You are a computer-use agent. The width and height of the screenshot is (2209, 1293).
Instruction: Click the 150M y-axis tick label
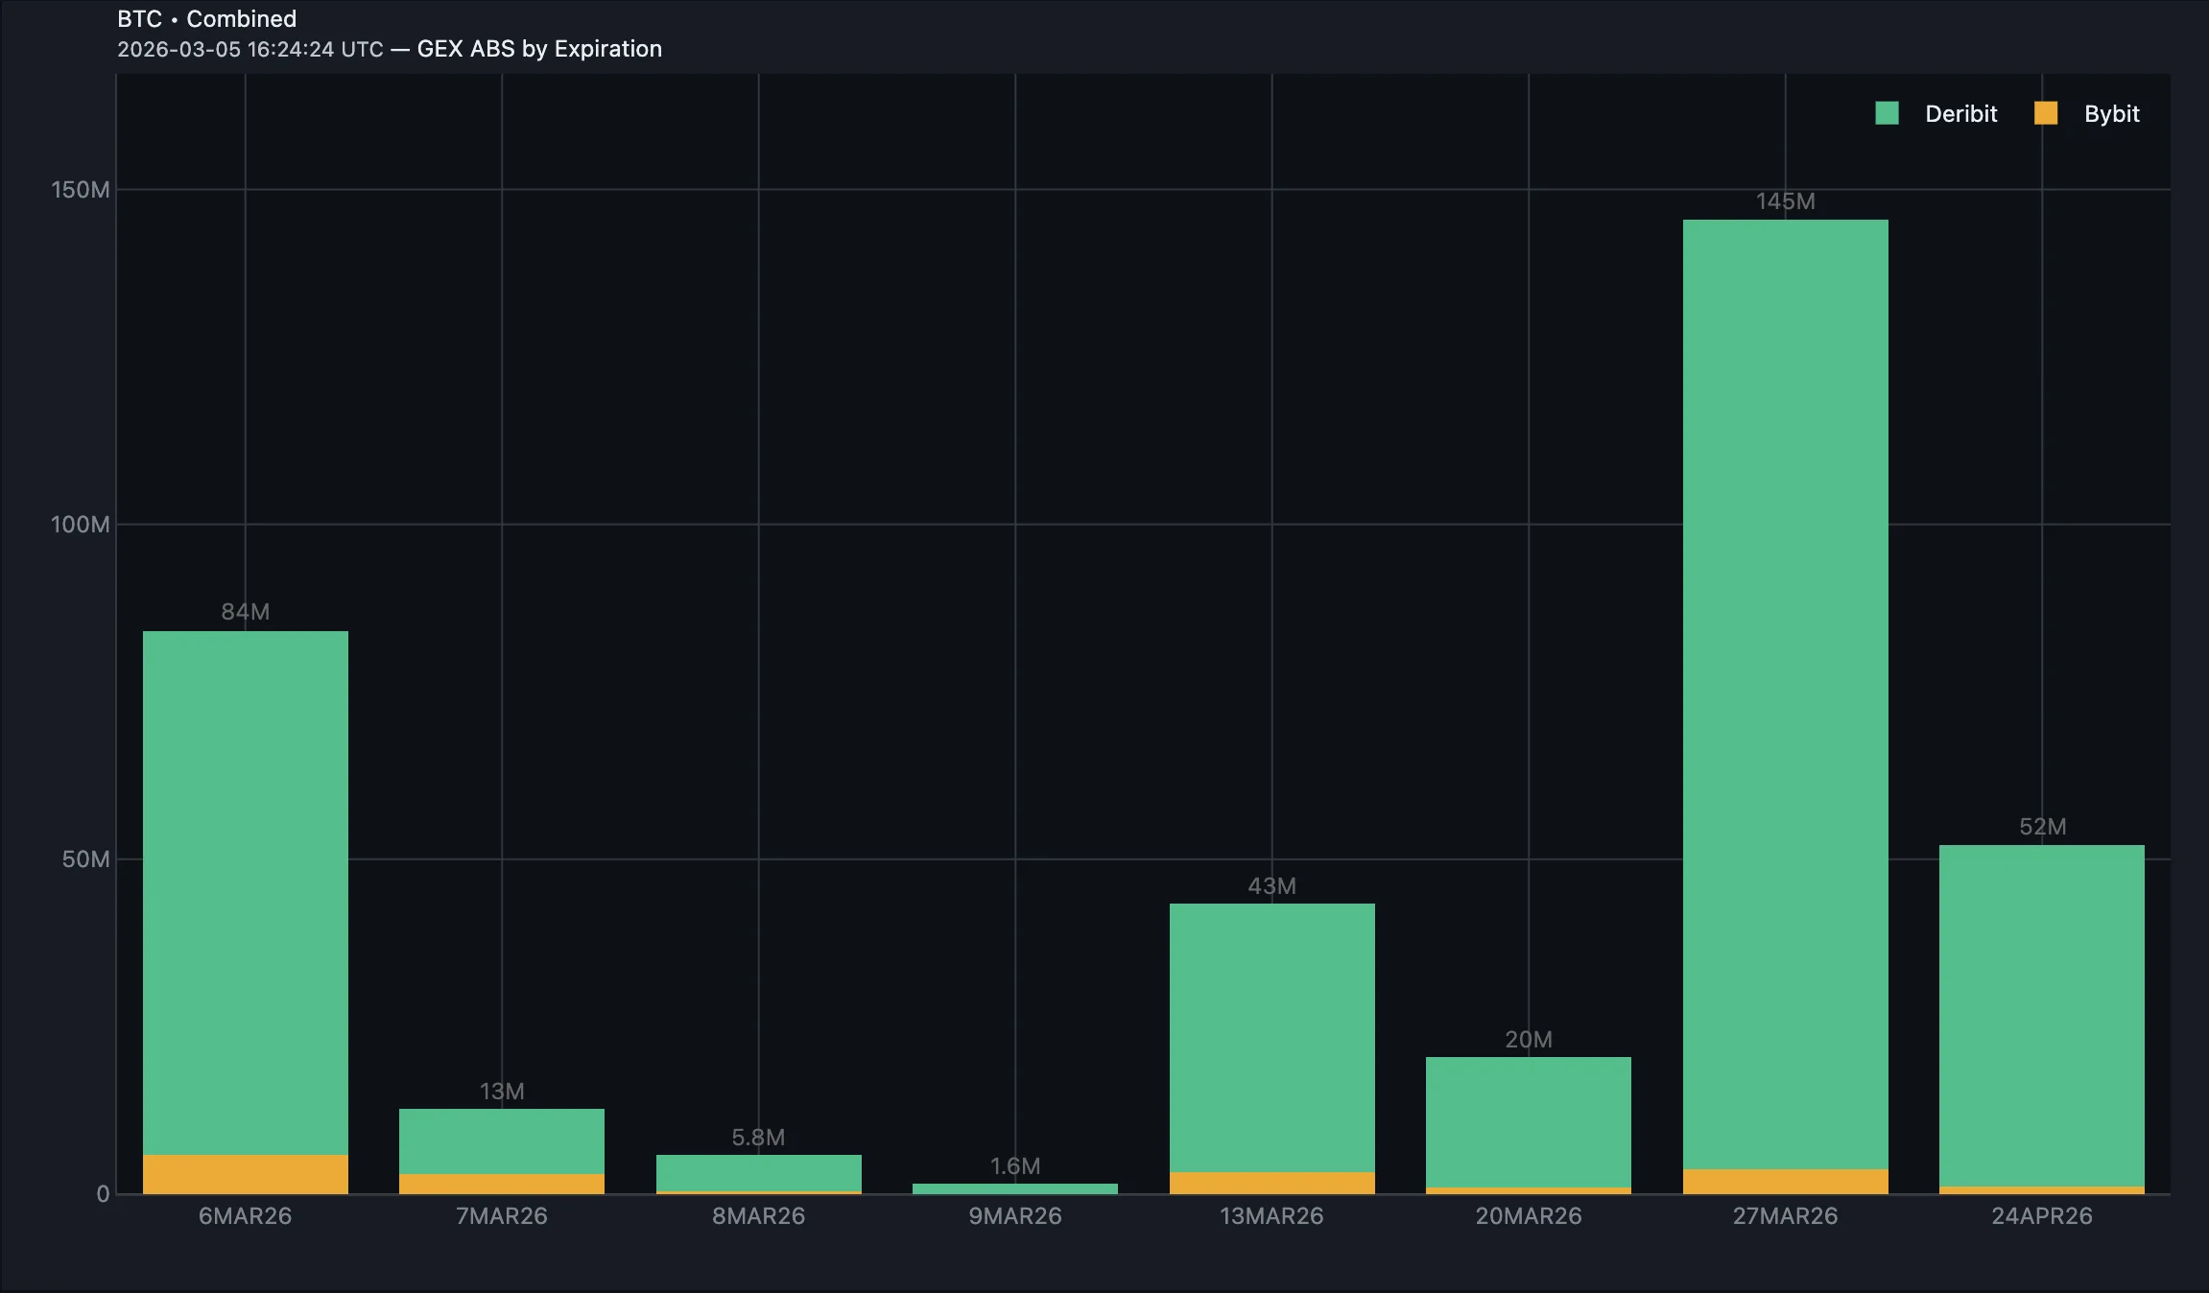pyautogui.click(x=81, y=190)
